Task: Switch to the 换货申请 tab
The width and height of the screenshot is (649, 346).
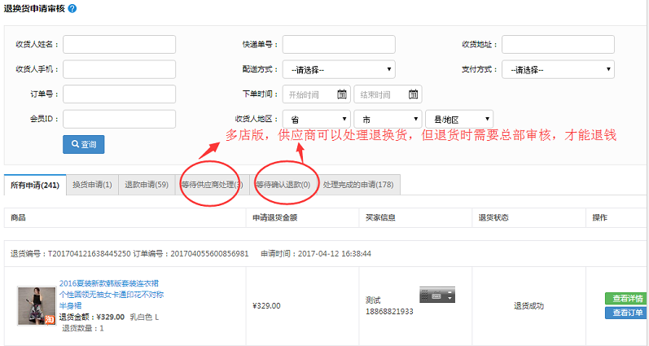Action: tap(91, 185)
